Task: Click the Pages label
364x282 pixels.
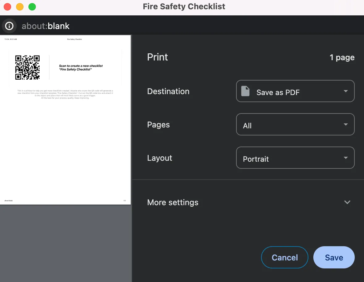Action: click(x=158, y=125)
